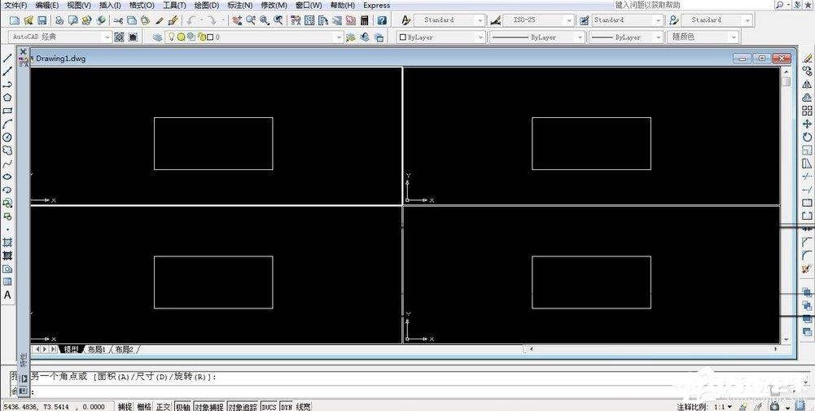Click the Print (plot) icon

tap(59, 20)
